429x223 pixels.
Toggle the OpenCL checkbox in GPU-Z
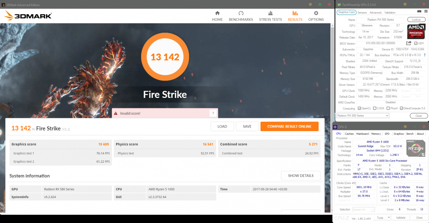click(x=359, y=108)
